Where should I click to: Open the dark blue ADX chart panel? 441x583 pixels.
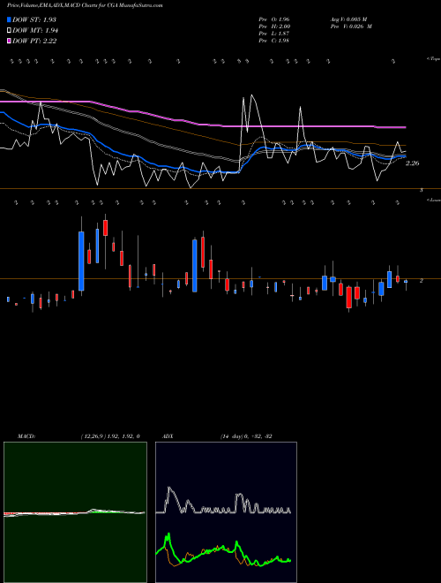(x=226, y=512)
